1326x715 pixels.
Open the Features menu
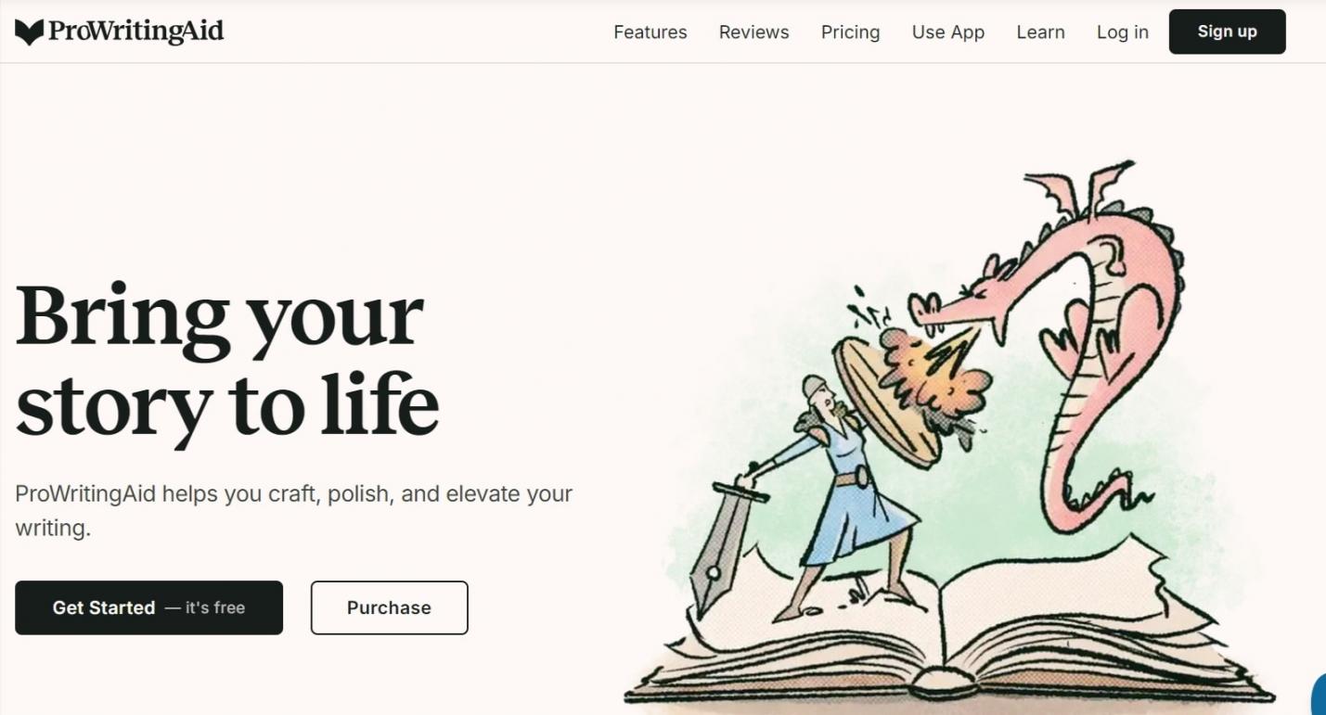[650, 32]
